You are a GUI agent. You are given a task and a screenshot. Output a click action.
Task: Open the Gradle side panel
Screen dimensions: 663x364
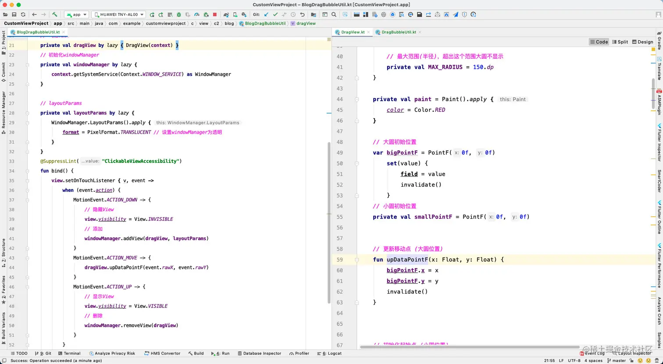(659, 40)
